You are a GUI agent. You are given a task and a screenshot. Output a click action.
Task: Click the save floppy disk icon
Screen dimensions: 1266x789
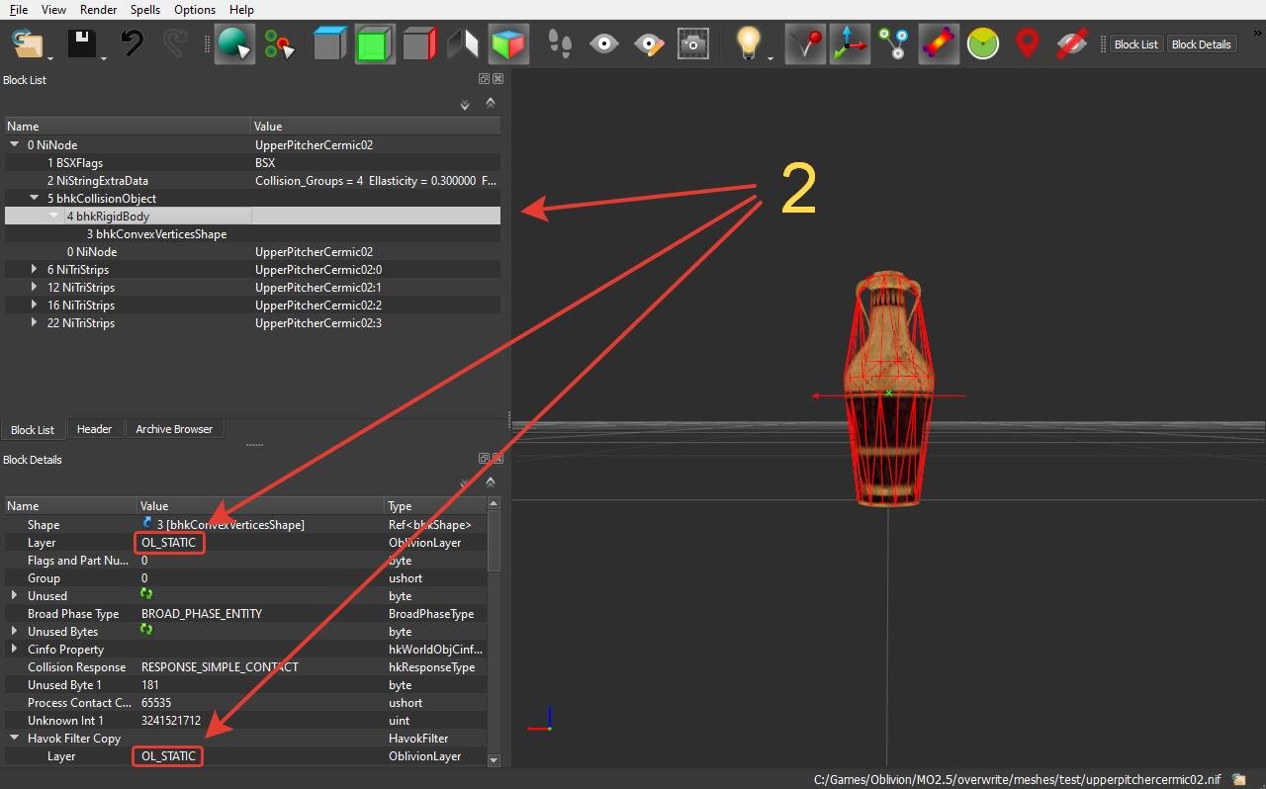click(x=81, y=44)
